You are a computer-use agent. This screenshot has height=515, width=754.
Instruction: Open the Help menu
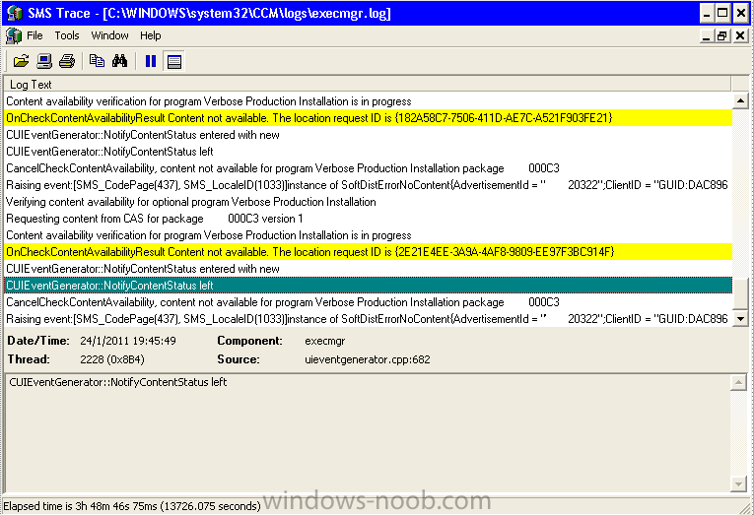coord(151,35)
